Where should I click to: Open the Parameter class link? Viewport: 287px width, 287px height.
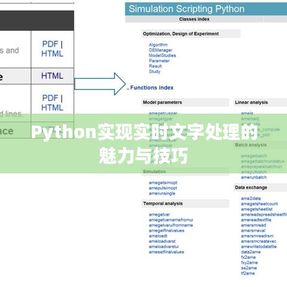159,61
